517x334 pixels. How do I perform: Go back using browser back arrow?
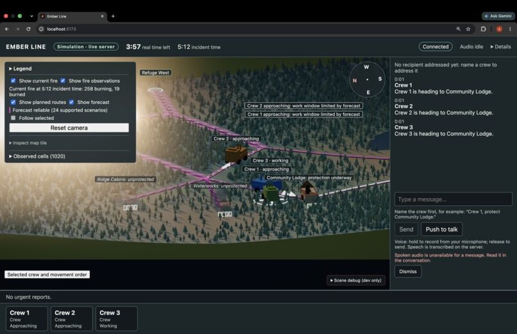7,29
